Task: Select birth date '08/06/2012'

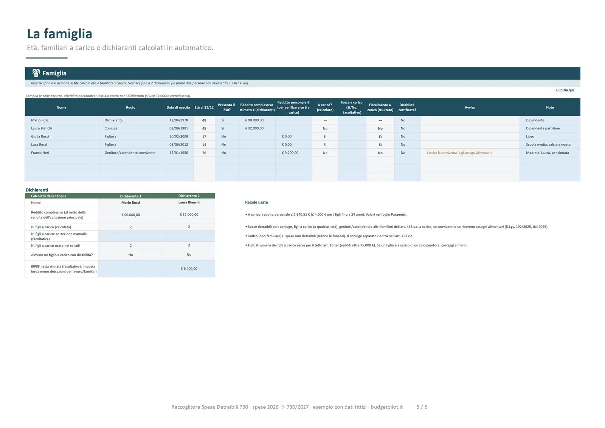Action: pos(178,145)
